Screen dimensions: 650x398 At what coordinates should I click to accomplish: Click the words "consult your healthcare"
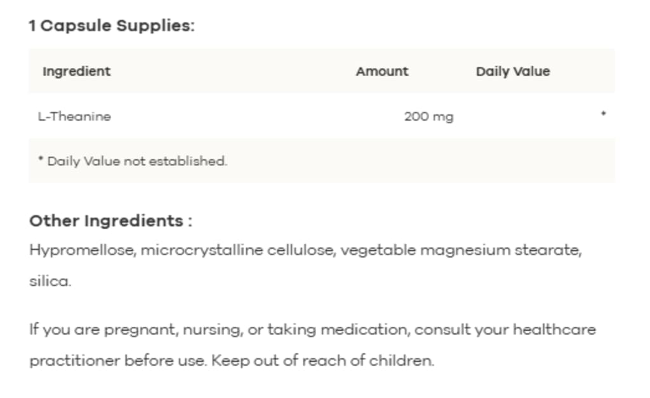pyautogui.click(x=505, y=330)
